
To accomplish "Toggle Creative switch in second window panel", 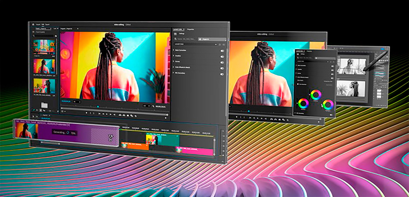I will click(332, 70).
